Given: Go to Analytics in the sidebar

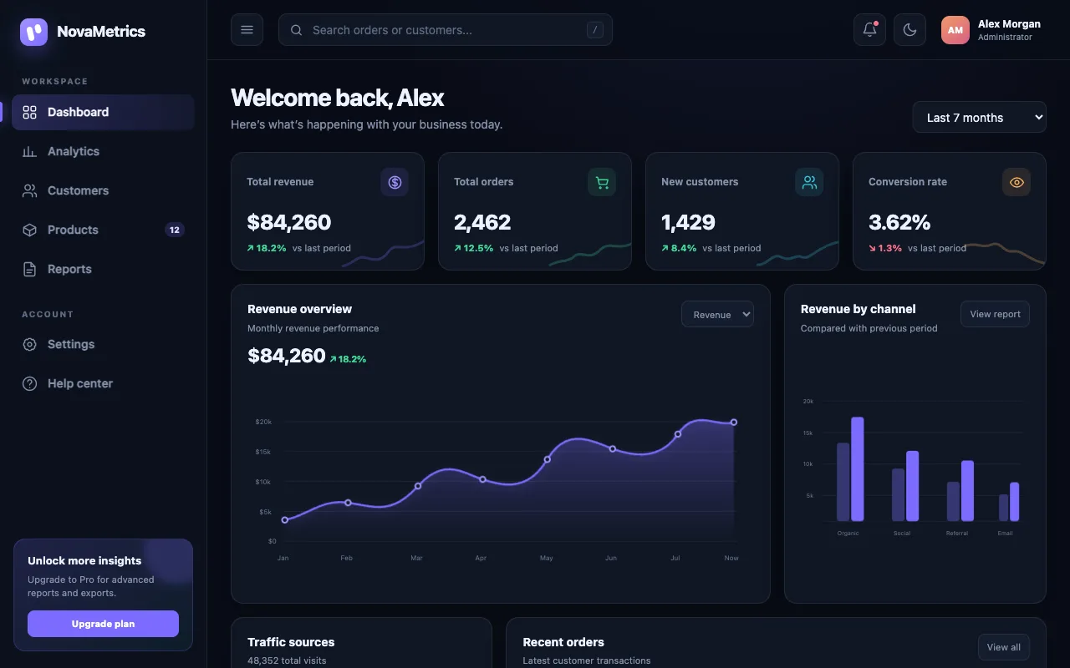Looking at the screenshot, I should (103, 151).
